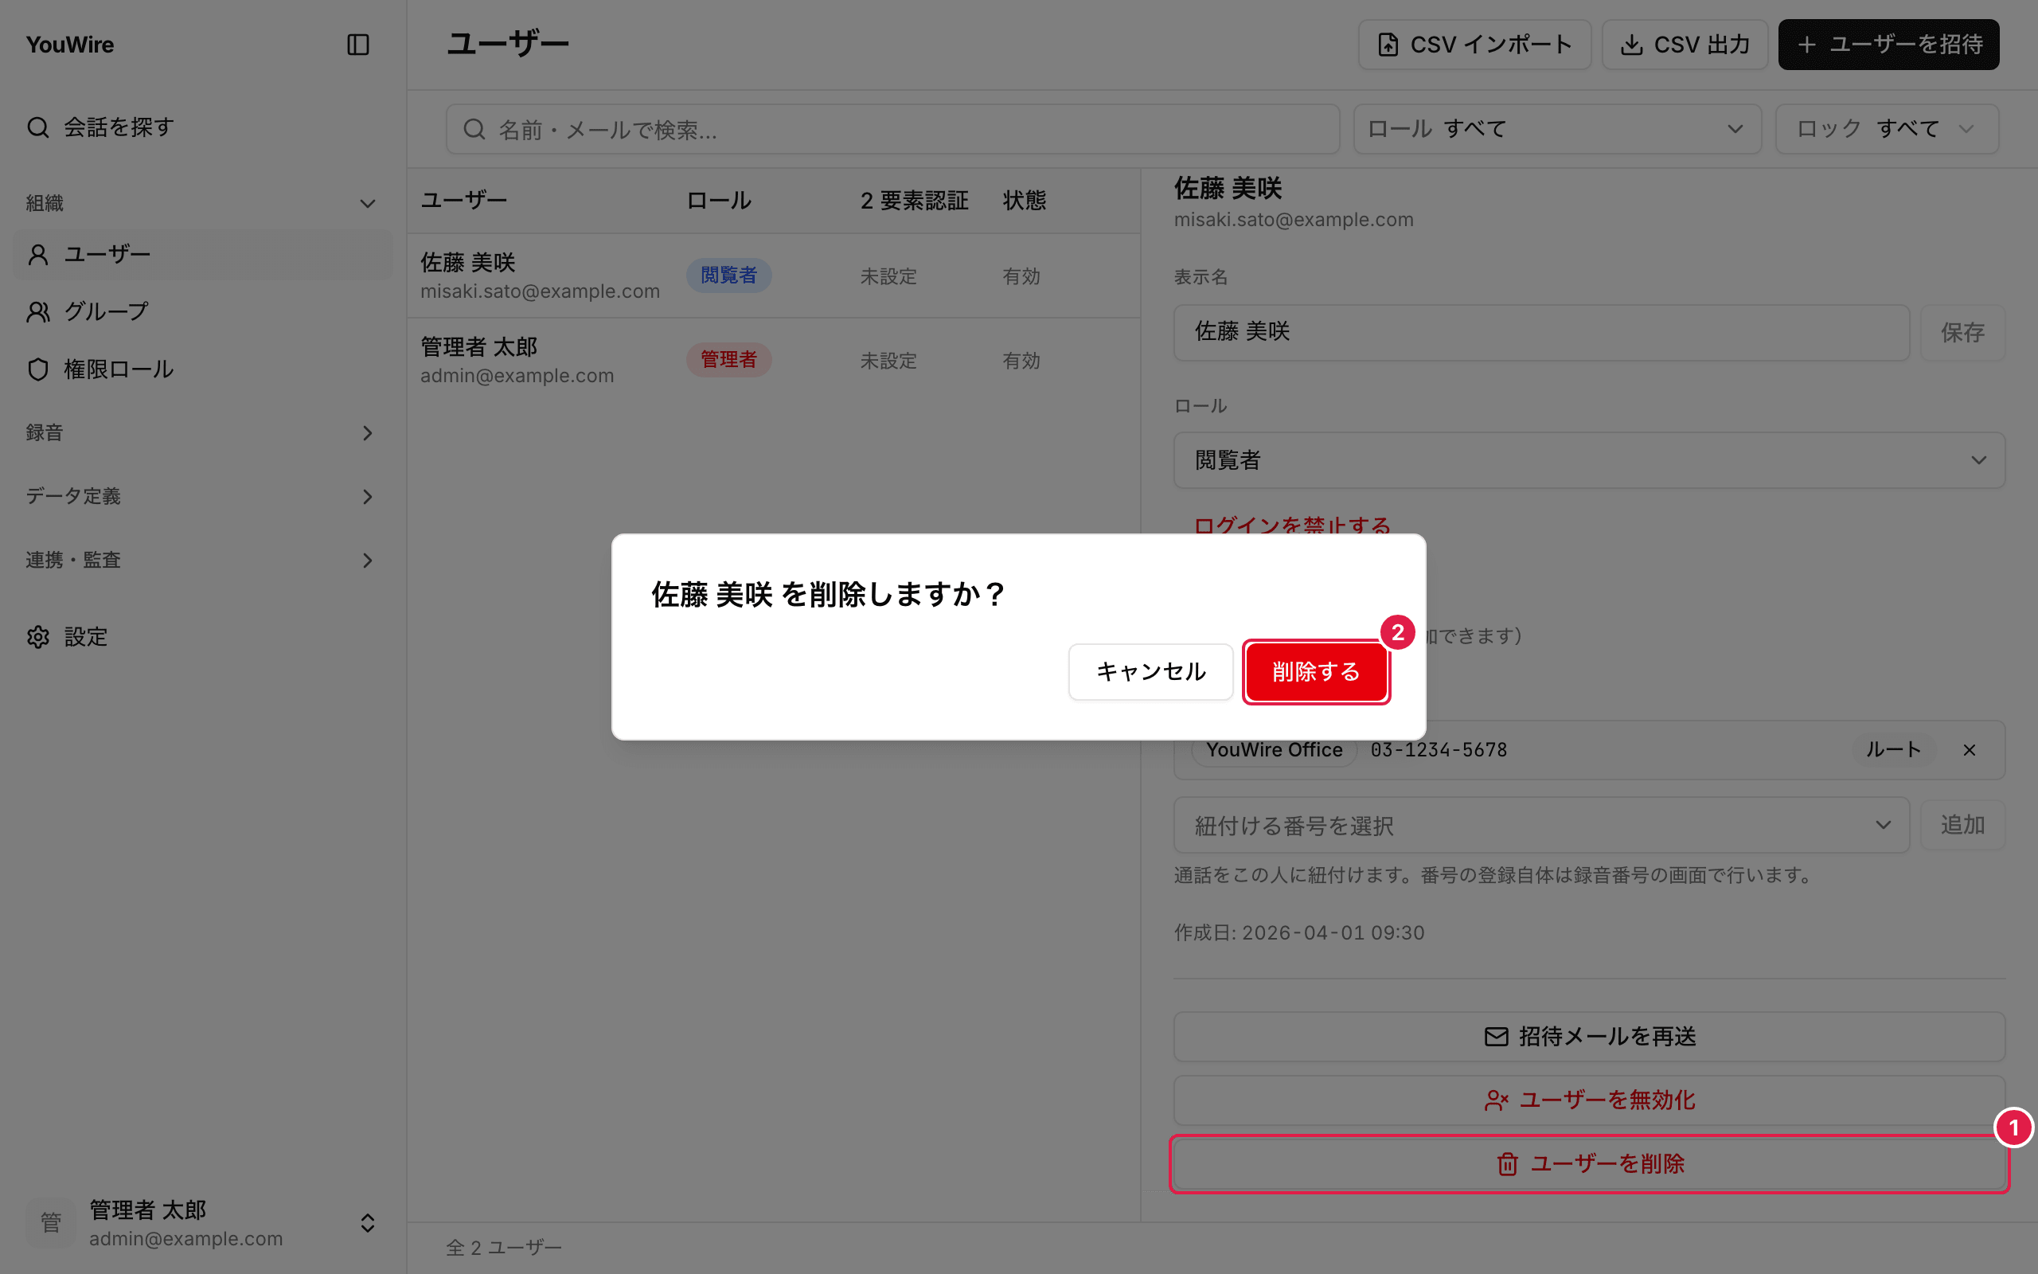
Task: Click 追加 button beside number dropdown
Action: pos(1962,825)
